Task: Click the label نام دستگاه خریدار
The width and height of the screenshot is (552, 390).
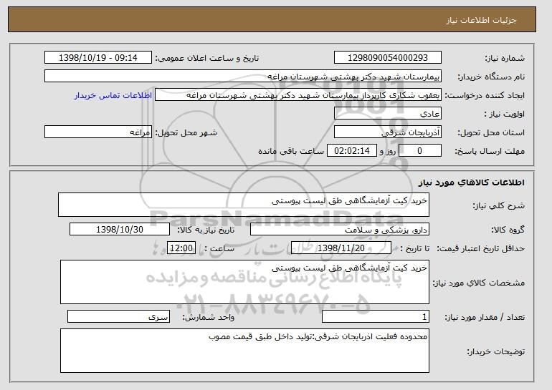Action: point(491,77)
